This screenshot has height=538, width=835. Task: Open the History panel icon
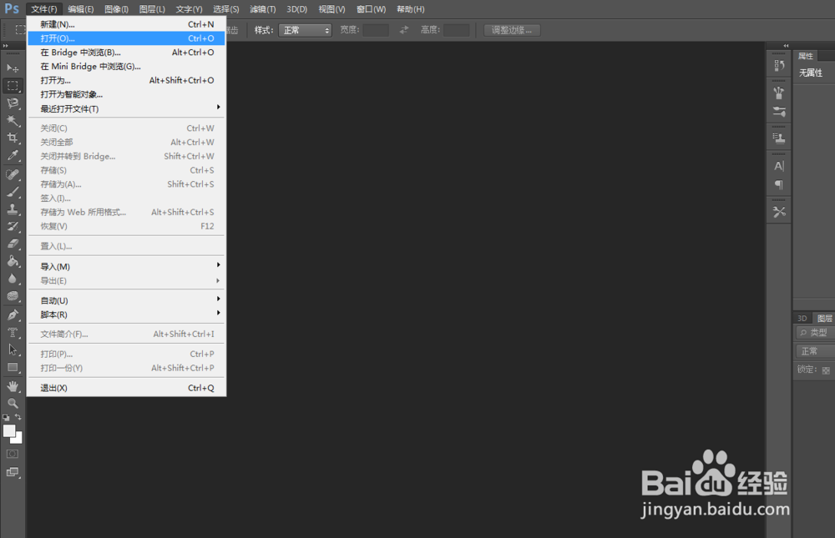pyautogui.click(x=779, y=65)
